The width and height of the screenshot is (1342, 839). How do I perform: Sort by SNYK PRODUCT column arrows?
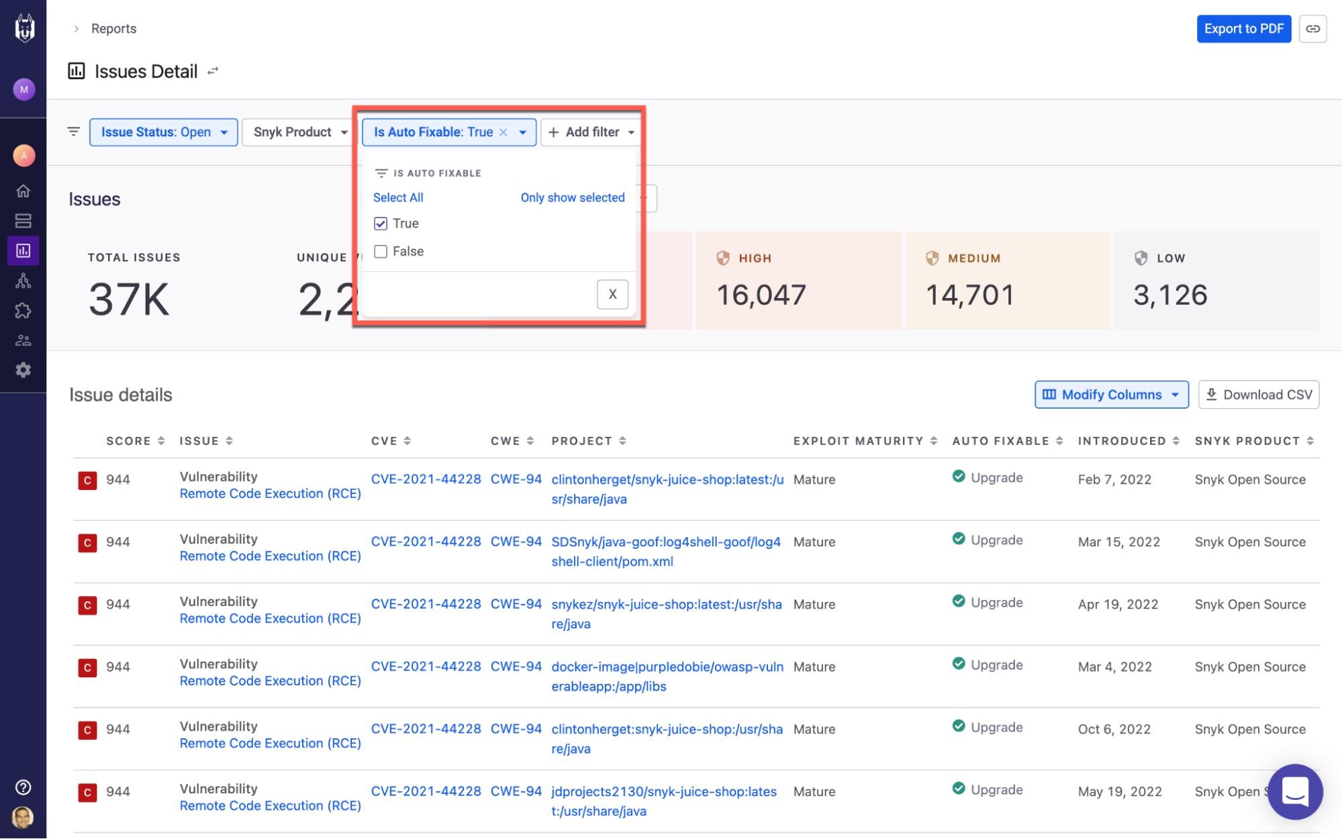(x=1310, y=441)
